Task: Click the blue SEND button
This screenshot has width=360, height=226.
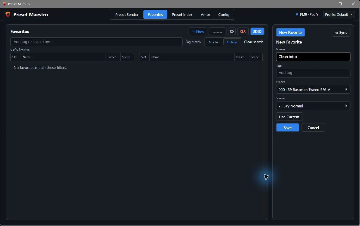Action: [257, 32]
